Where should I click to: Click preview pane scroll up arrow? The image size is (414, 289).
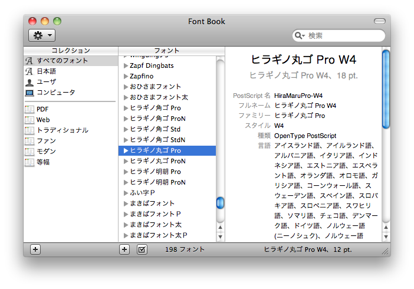[x=386, y=227]
